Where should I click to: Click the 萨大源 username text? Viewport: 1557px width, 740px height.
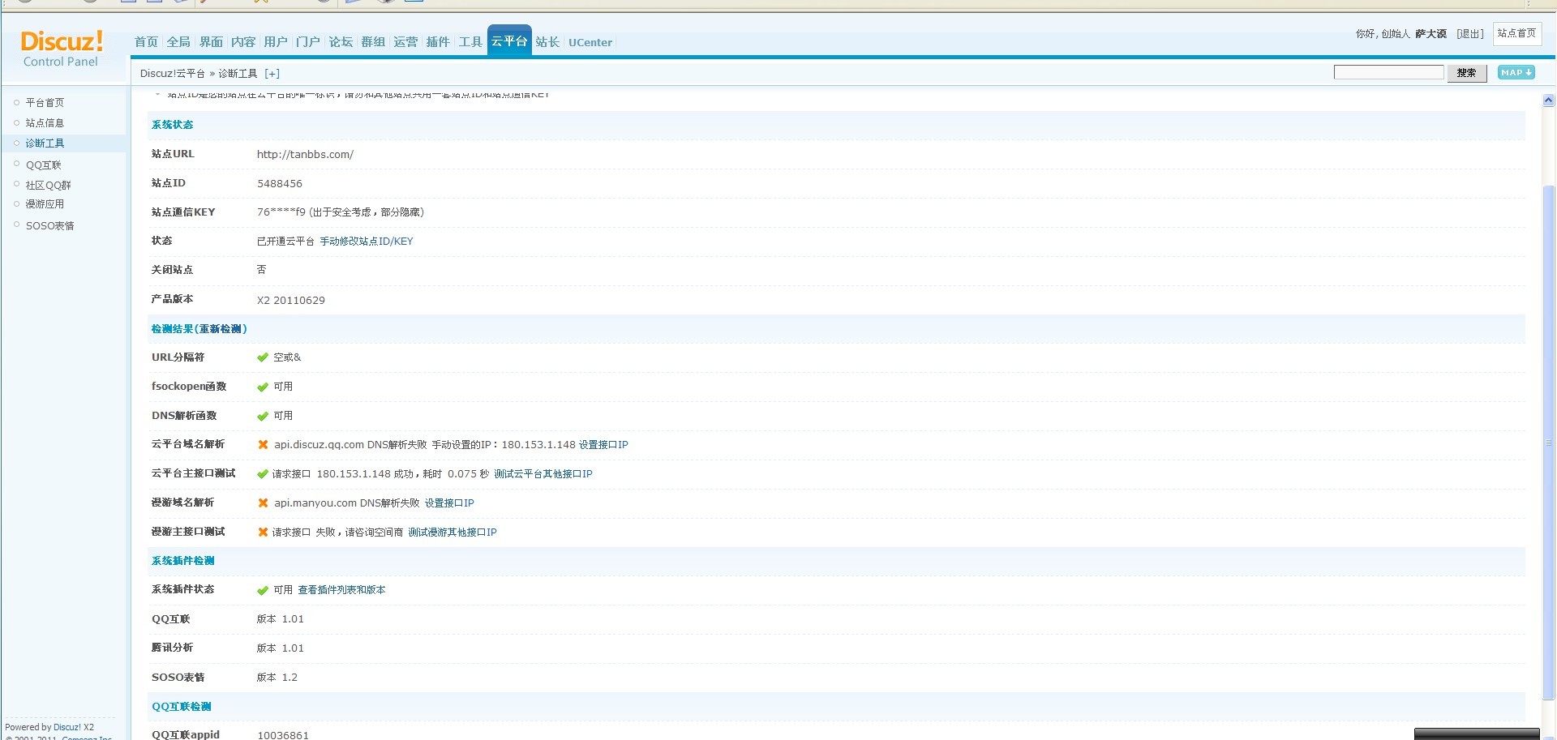[x=1431, y=34]
